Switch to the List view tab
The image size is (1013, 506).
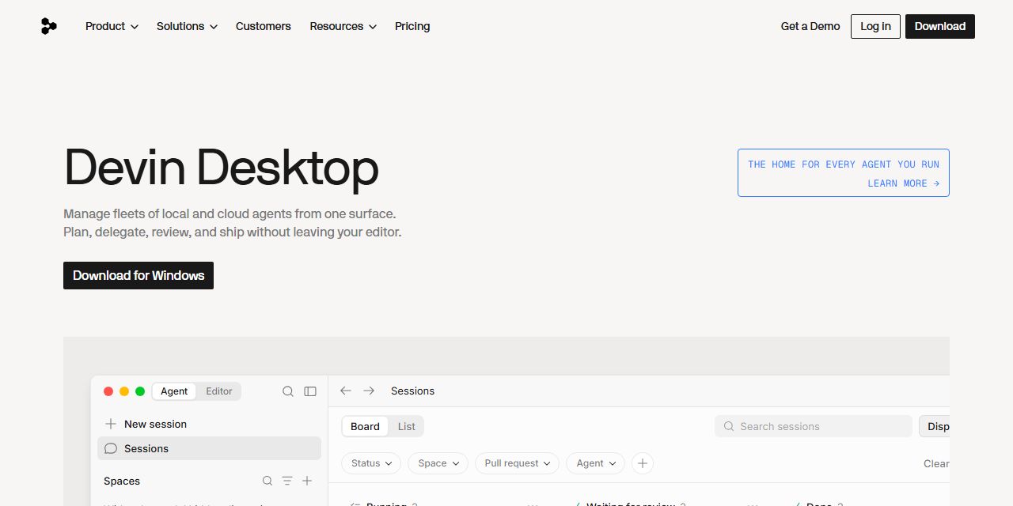pyautogui.click(x=407, y=426)
